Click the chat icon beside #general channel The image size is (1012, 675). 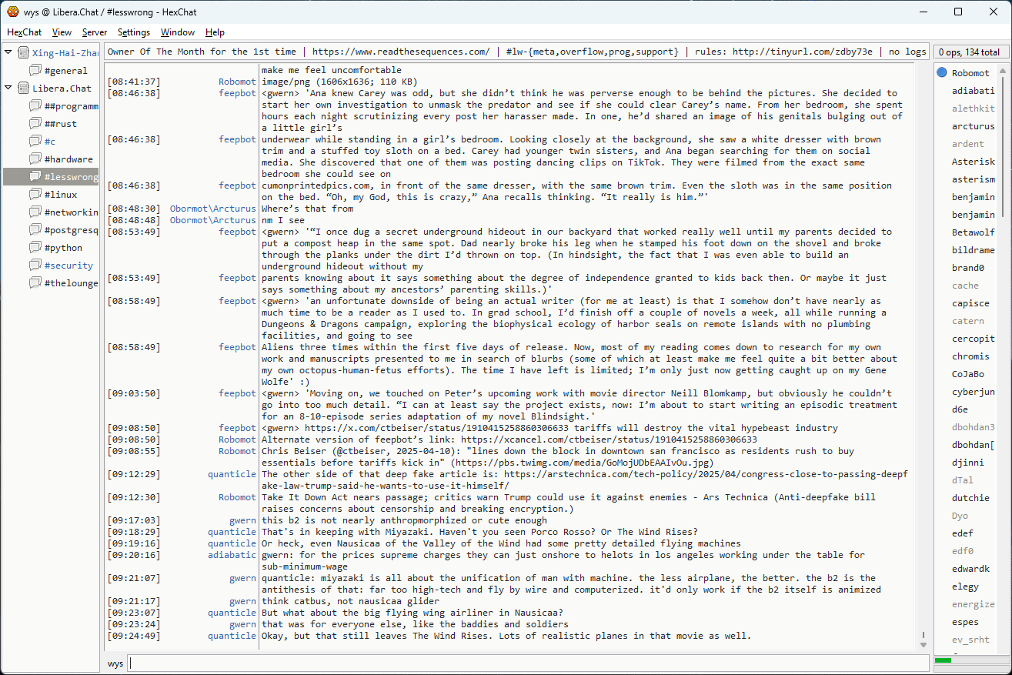35,71
